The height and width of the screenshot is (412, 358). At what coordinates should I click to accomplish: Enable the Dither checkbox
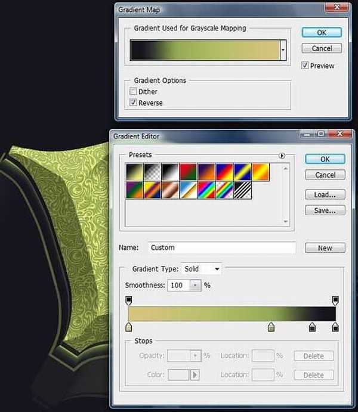133,92
